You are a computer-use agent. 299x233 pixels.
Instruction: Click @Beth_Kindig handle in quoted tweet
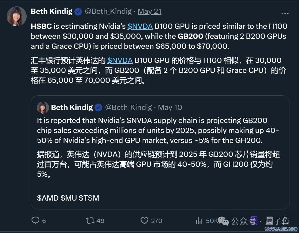(x=128, y=108)
